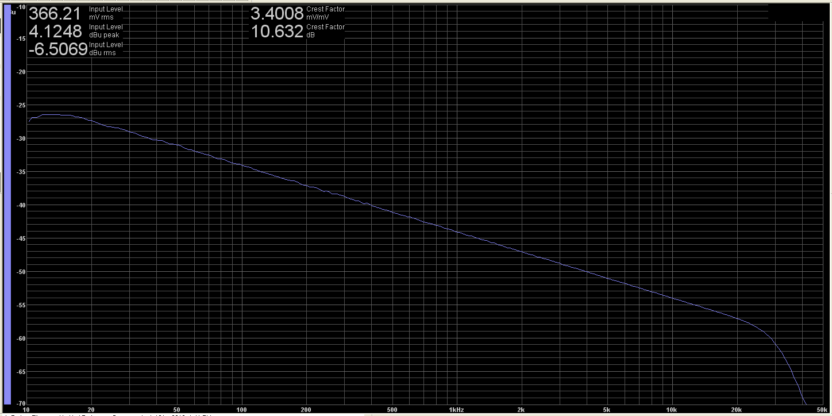Click the -65 label on the vertical axis
The height and width of the screenshot is (416, 832).
pyautogui.click(x=21, y=372)
